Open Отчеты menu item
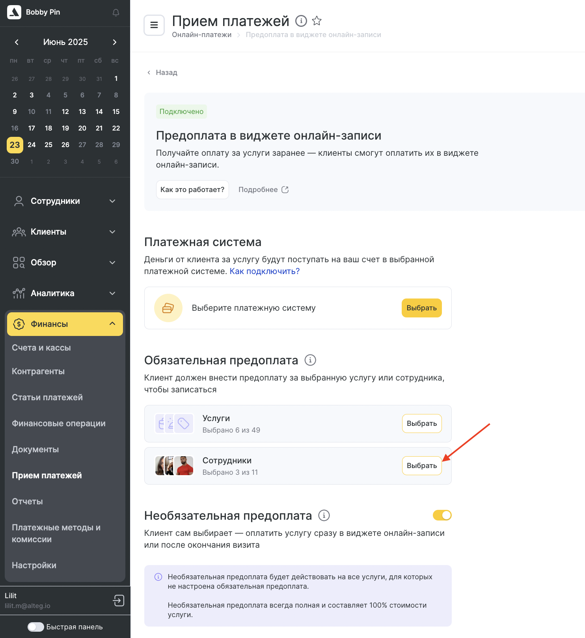This screenshot has height=638, width=585. tap(27, 502)
